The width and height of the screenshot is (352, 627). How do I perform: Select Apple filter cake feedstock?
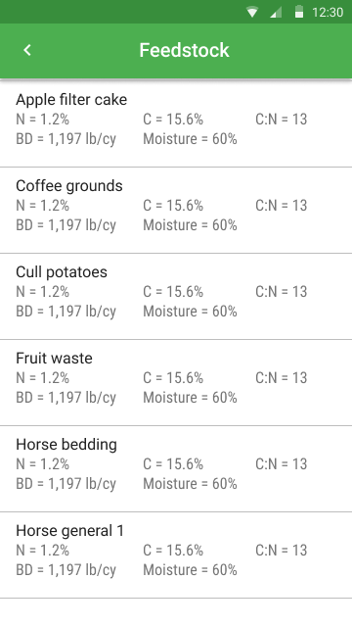176,123
